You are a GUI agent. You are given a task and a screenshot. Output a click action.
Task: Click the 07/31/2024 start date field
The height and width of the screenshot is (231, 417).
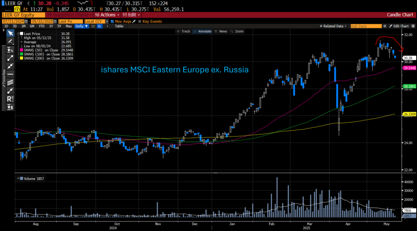13,22
